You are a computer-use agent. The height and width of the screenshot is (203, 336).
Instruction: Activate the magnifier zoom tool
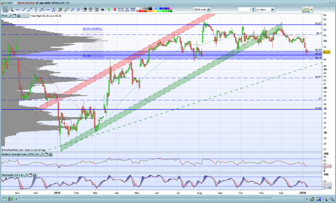tap(11, 10)
